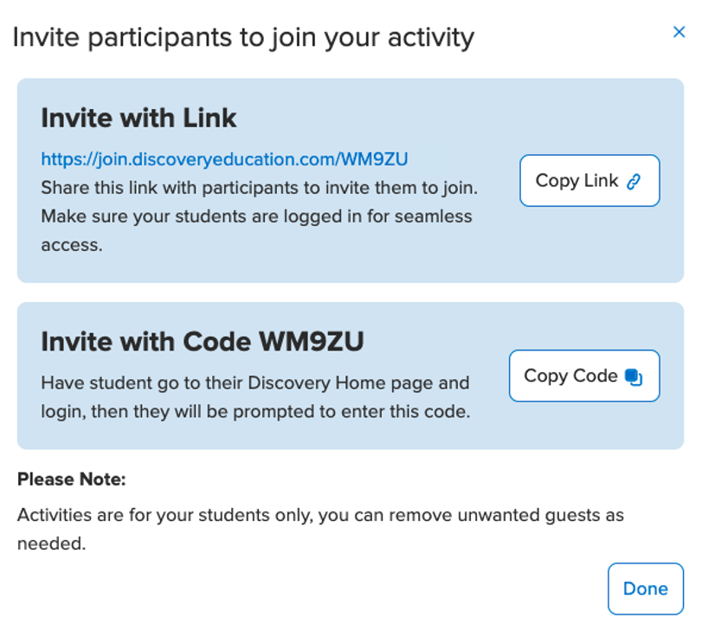
Task: Click the 'Activities are for your students only' note
Action: click(x=320, y=515)
